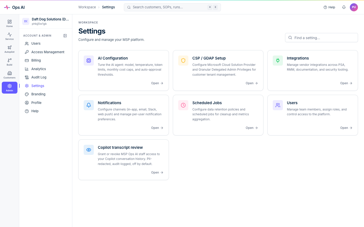Open the CSP / GDAP Setup settings
The image size is (364, 227).
click(252, 83)
